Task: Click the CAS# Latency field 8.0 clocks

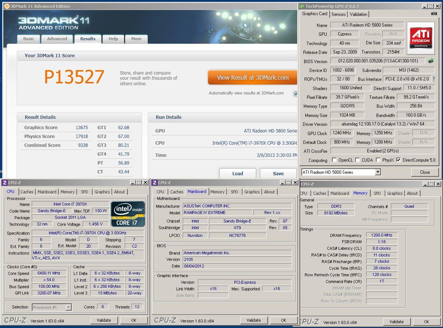Action: [x=382, y=248]
